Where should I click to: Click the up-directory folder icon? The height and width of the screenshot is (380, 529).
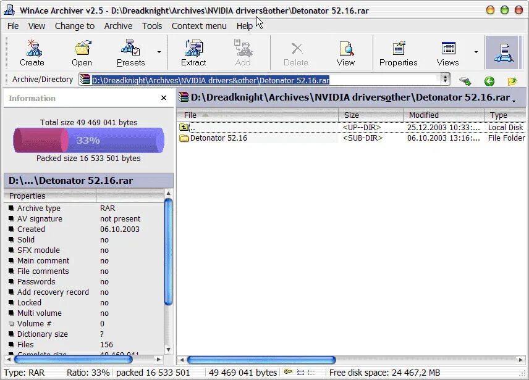pos(184,127)
